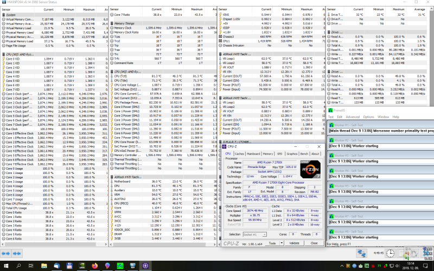
Task: Show hidden system tray icons
Action: point(342,266)
